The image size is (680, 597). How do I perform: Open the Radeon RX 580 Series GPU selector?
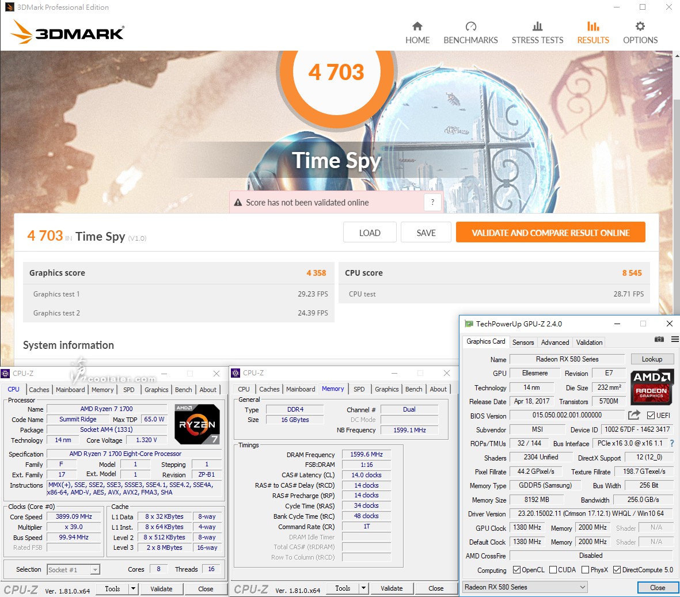[525, 587]
